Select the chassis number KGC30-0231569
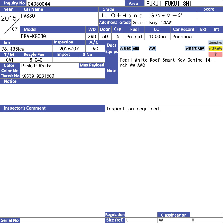Viewport: 223px width, 223px height. click(x=38, y=76)
